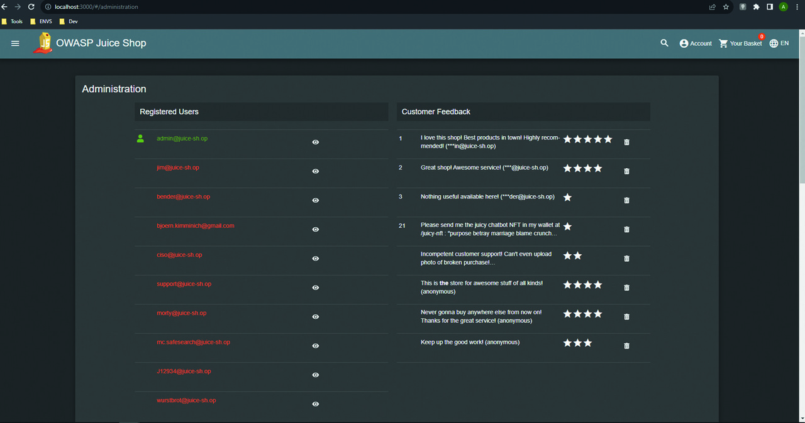Image resolution: width=805 pixels, height=423 pixels.
Task: Open browser extensions puzzle menu
Action: pos(757,7)
